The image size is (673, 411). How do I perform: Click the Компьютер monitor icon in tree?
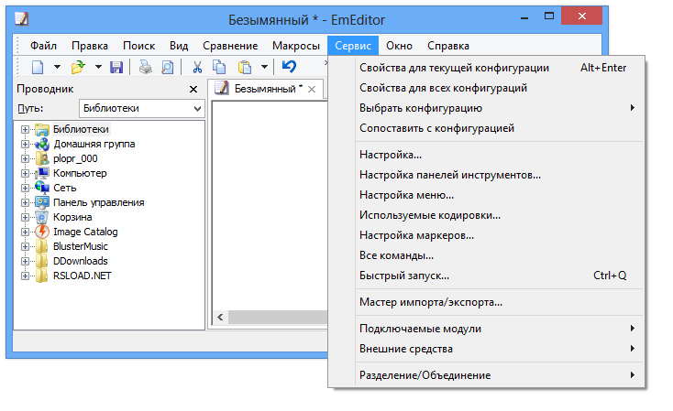point(42,173)
